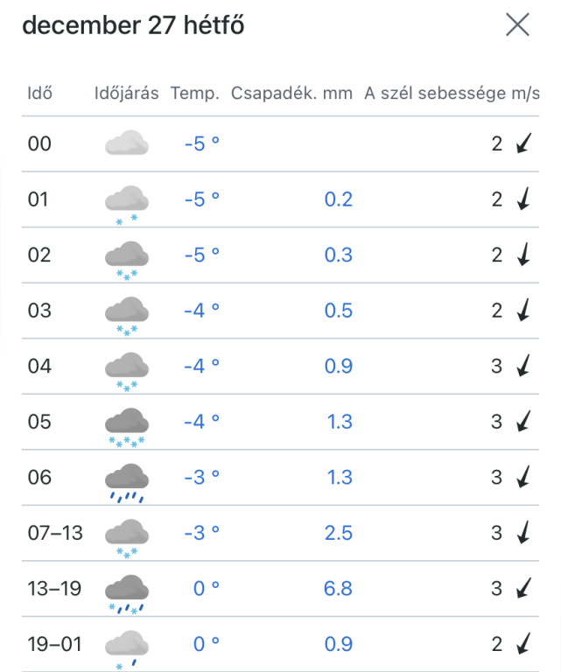Click the wind direction arrow at 00

tap(523, 144)
